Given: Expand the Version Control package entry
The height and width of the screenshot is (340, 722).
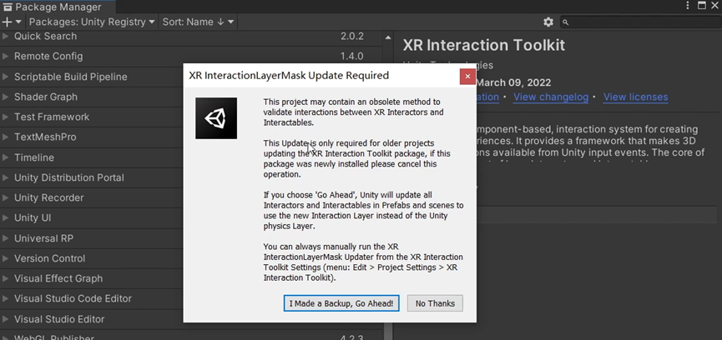Looking at the screenshot, I should (x=6, y=258).
